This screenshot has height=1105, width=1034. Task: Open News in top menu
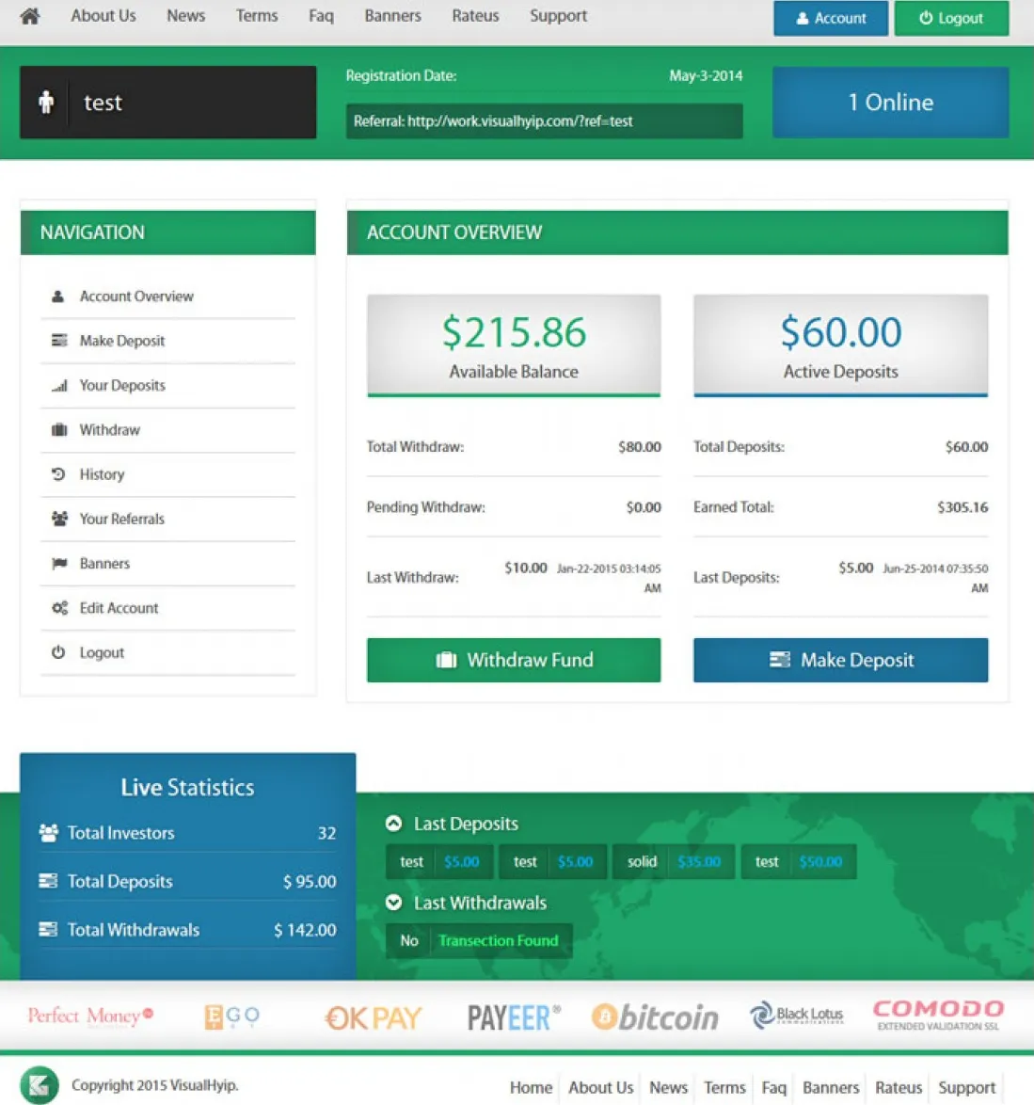click(x=186, y=15)
